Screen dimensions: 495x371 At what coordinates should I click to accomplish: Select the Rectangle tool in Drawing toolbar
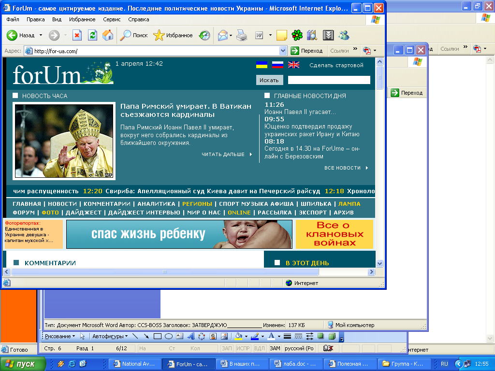tap(157, 336)
